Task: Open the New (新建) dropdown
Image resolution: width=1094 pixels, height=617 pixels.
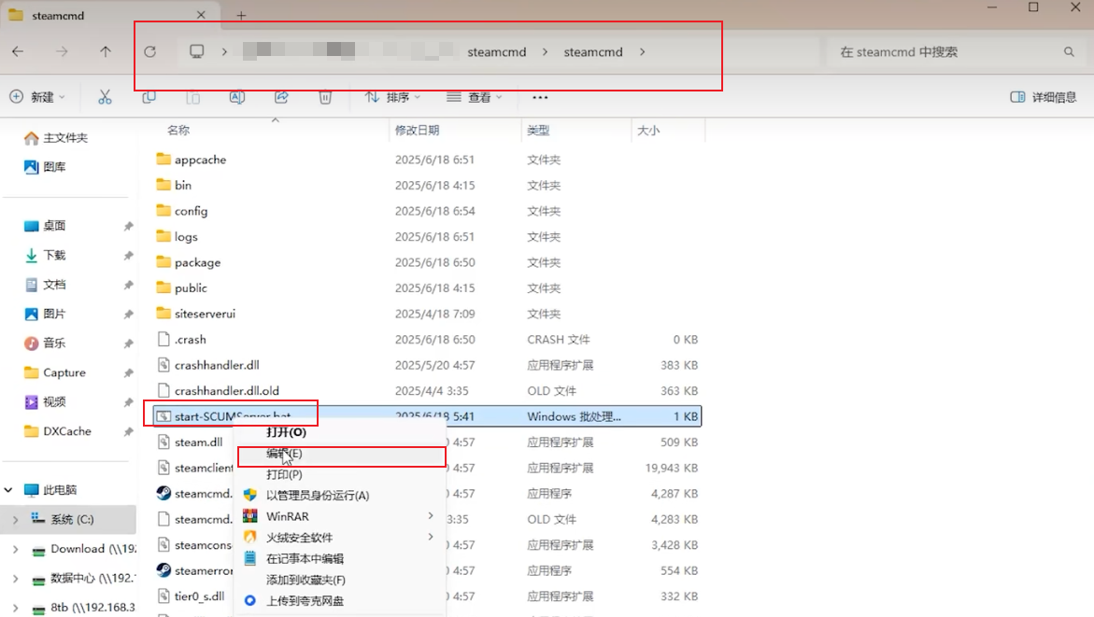Action: (37, 97)
